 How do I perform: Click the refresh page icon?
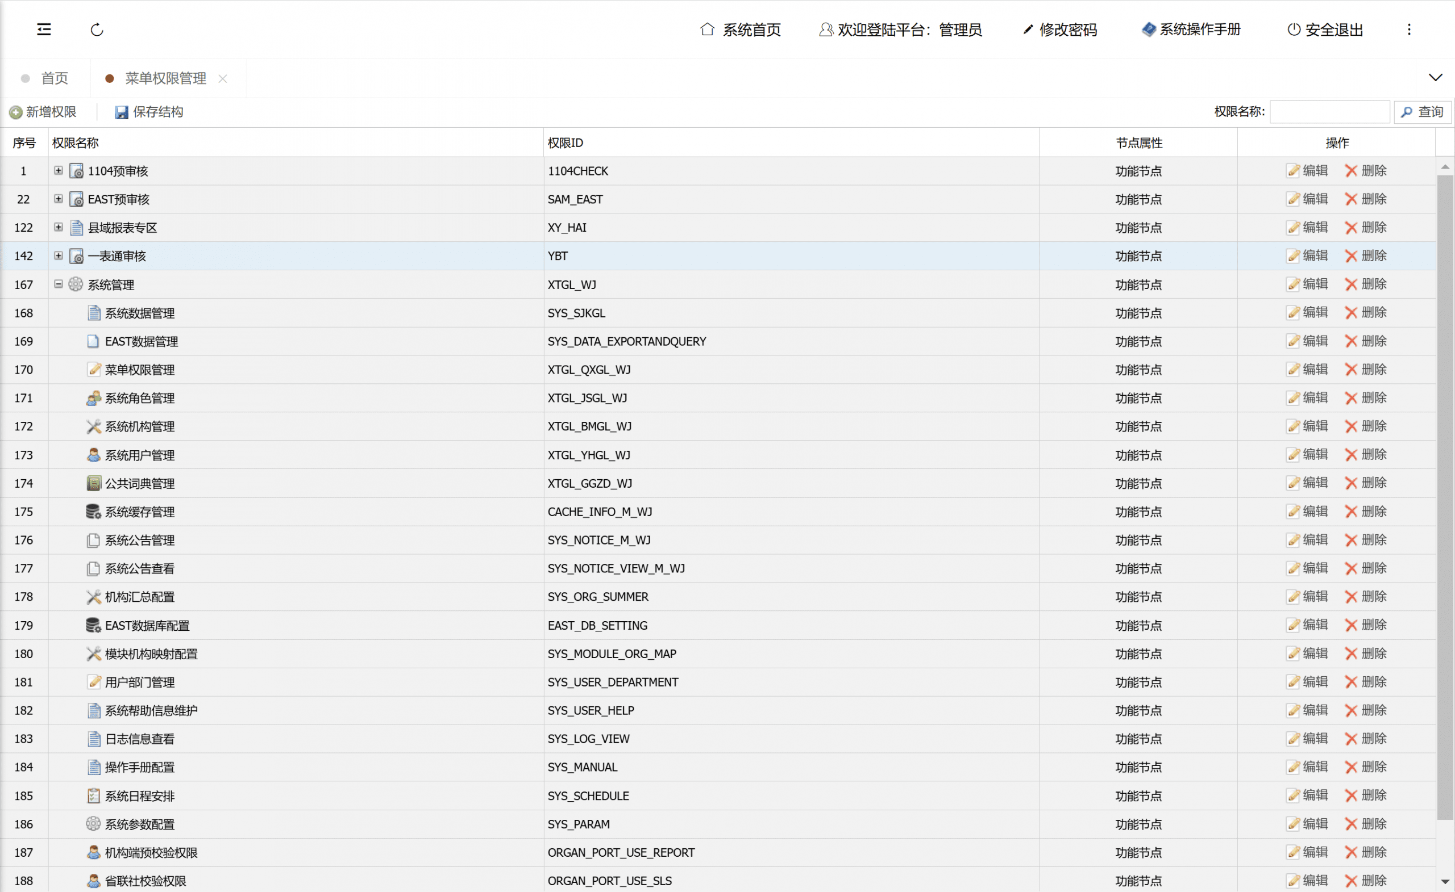pos(97,30)
